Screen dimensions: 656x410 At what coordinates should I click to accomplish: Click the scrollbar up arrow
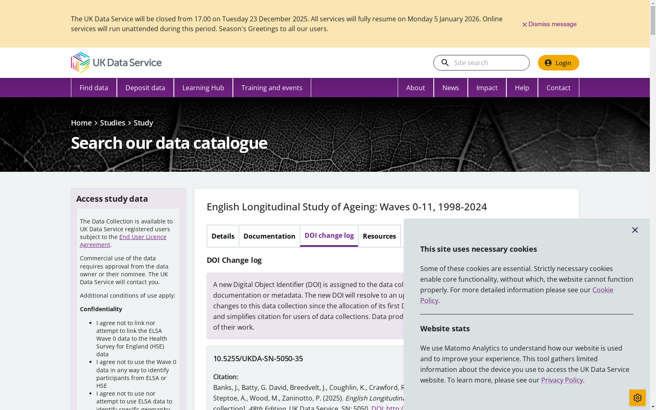[x=653, y=3]
